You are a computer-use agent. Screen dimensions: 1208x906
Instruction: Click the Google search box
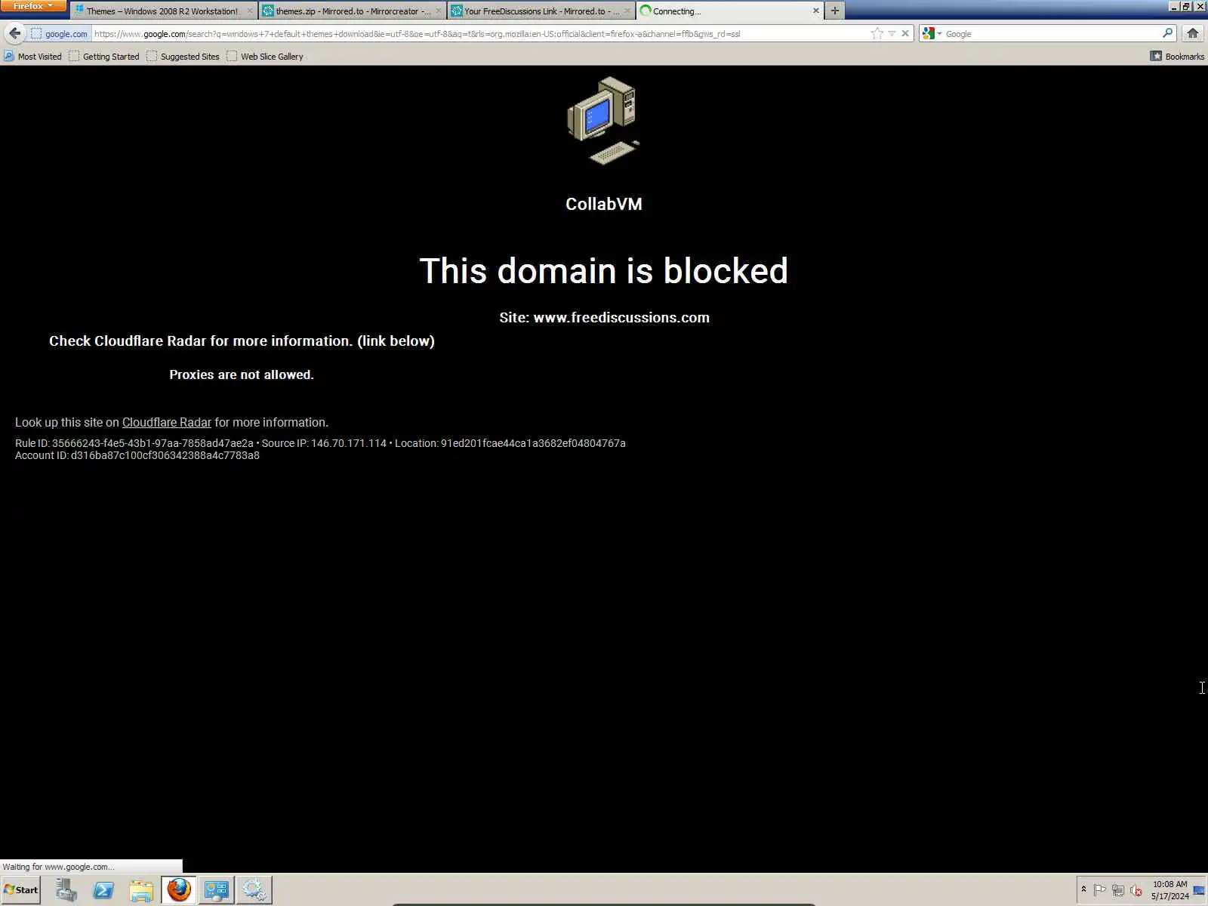[1052, 34]
